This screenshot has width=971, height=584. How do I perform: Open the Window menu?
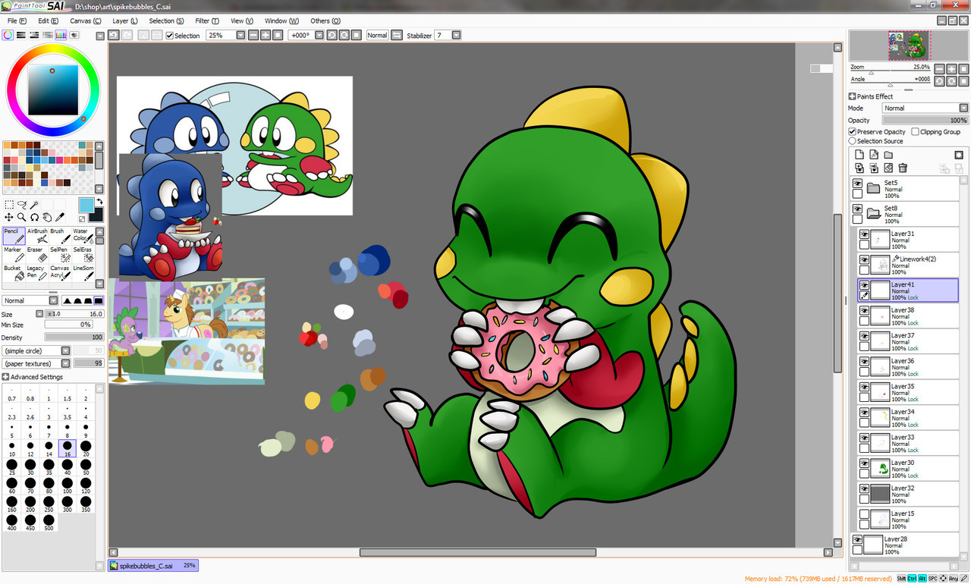point(281,21)
